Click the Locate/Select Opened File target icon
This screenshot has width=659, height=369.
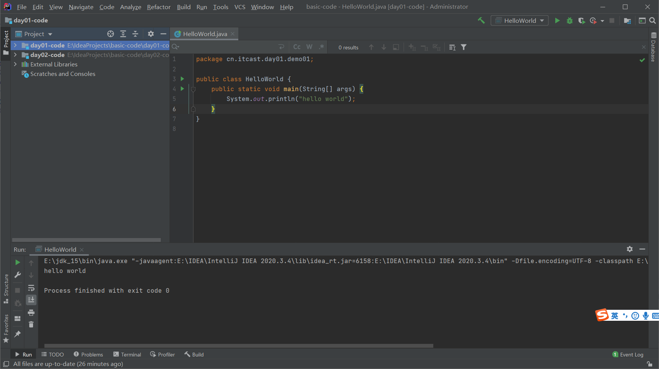coord(111,34)
